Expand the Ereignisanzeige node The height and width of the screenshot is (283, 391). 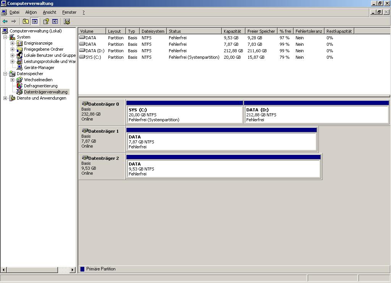12,43
